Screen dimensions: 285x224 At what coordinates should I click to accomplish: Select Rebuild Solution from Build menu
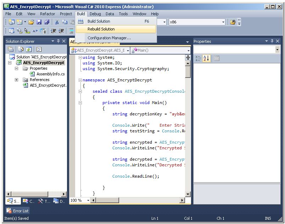coord(101,29)
